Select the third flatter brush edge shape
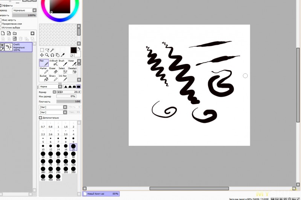This screenshot has width=301, height=200. pyautogui.click(x=74, y=87)
